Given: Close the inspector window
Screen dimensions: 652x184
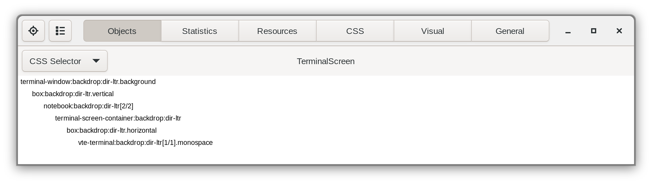Looking at the screenshot, I should 619,31.
